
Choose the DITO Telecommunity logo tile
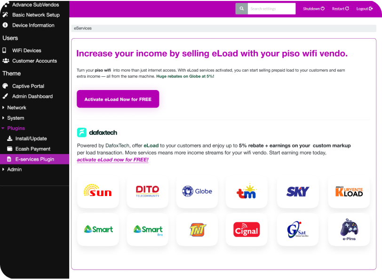pyautogui.click(x=147, y=191)
